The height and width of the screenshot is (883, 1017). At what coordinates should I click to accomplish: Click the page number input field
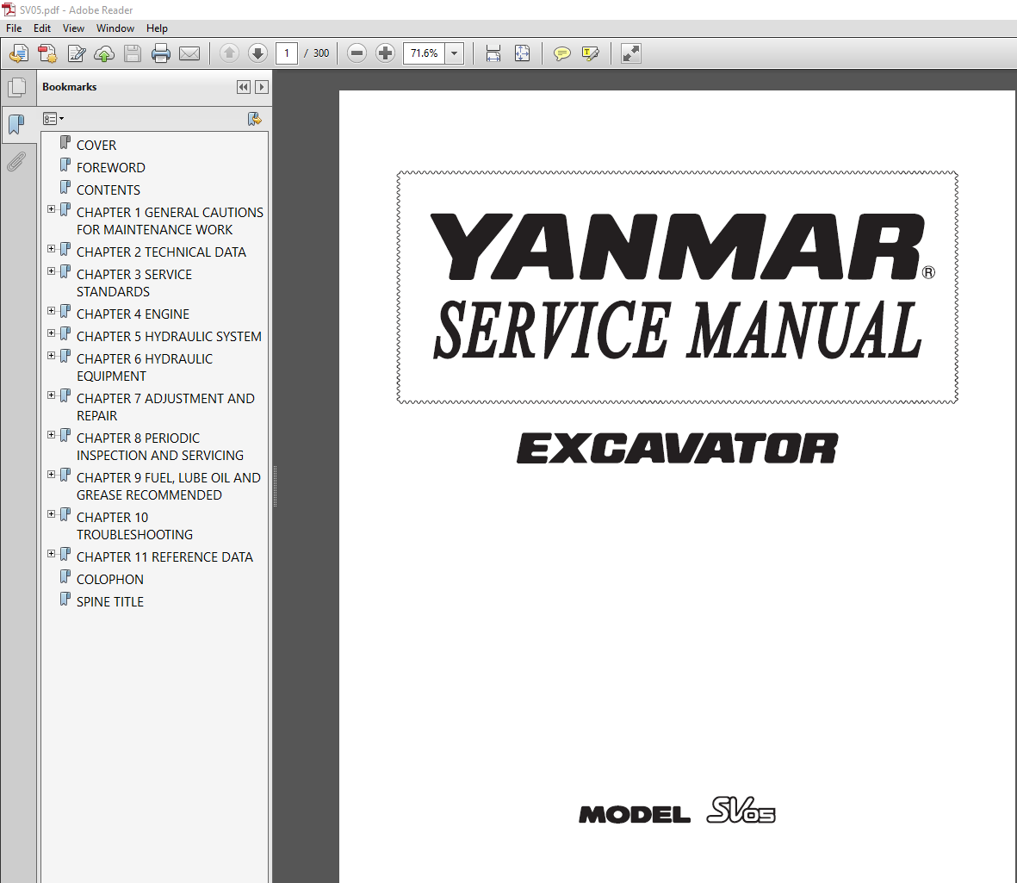[x=287, y=53]
